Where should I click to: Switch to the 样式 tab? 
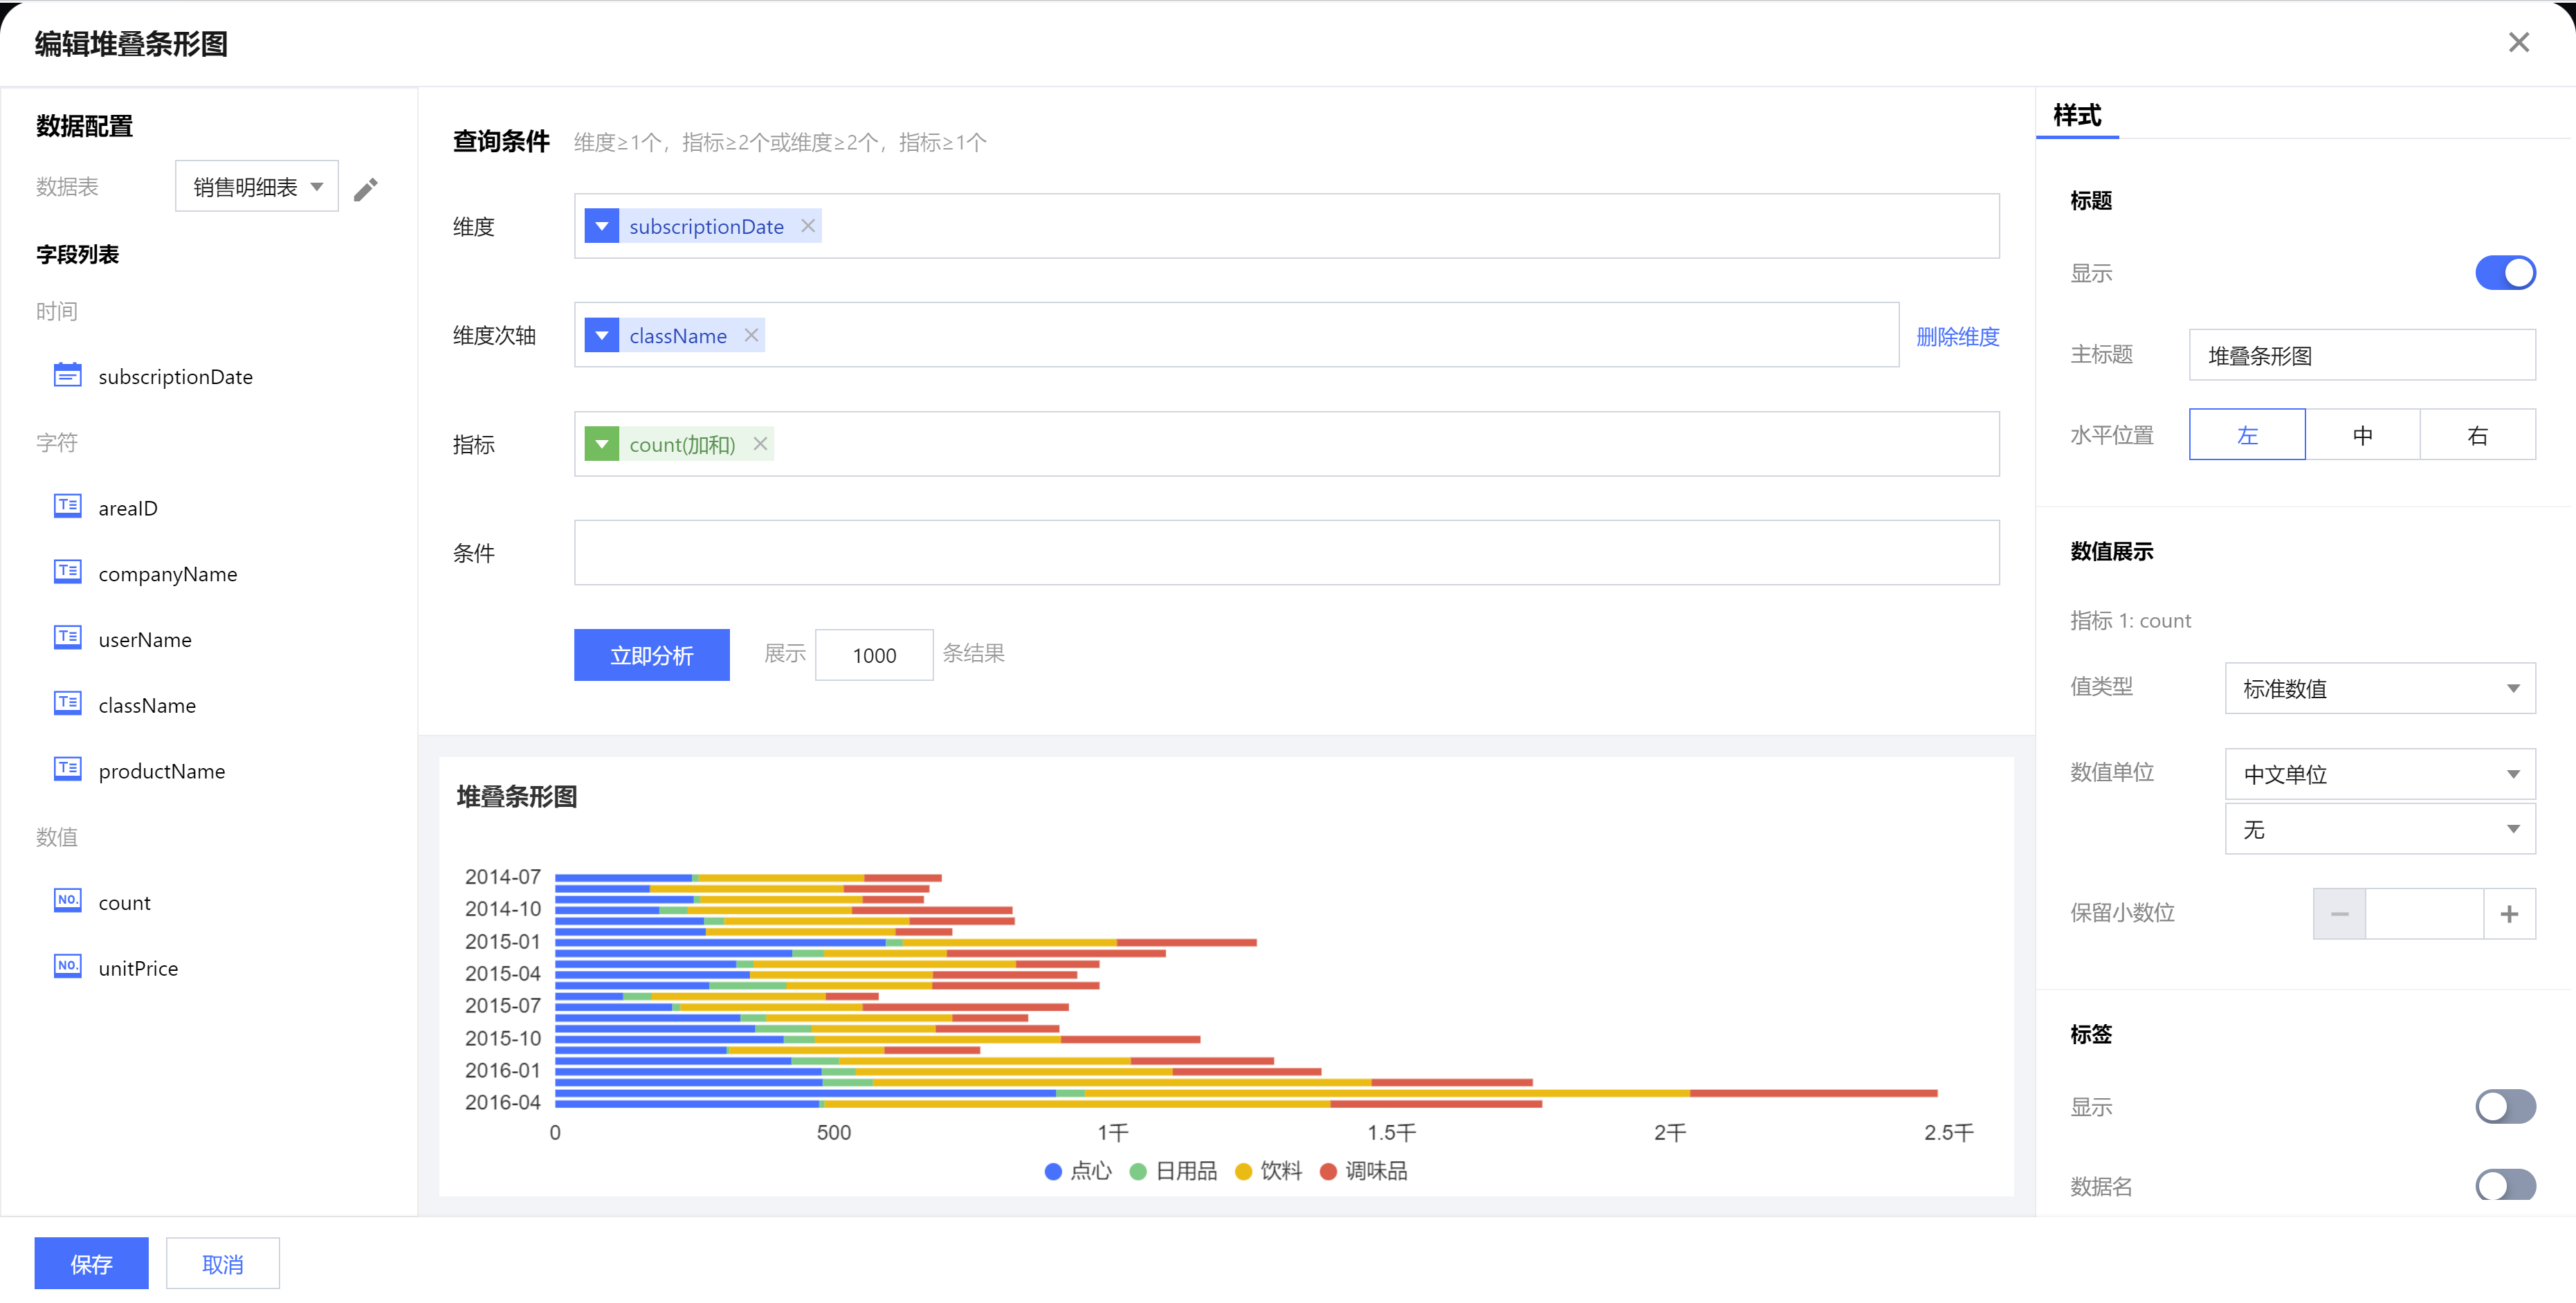[x=2077, y=116]
